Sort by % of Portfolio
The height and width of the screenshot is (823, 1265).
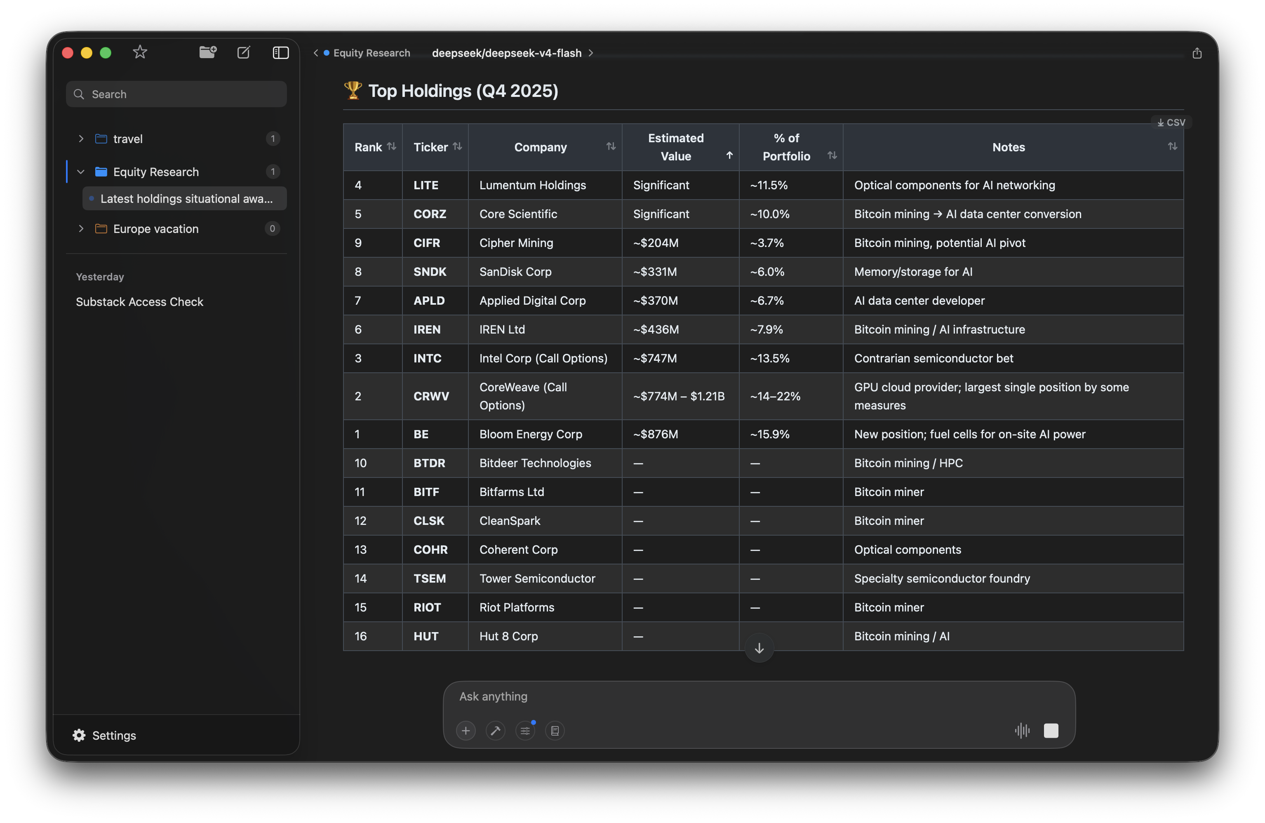point(832,155)
